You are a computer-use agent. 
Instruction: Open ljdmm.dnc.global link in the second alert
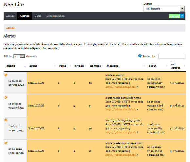pos(121,110)
